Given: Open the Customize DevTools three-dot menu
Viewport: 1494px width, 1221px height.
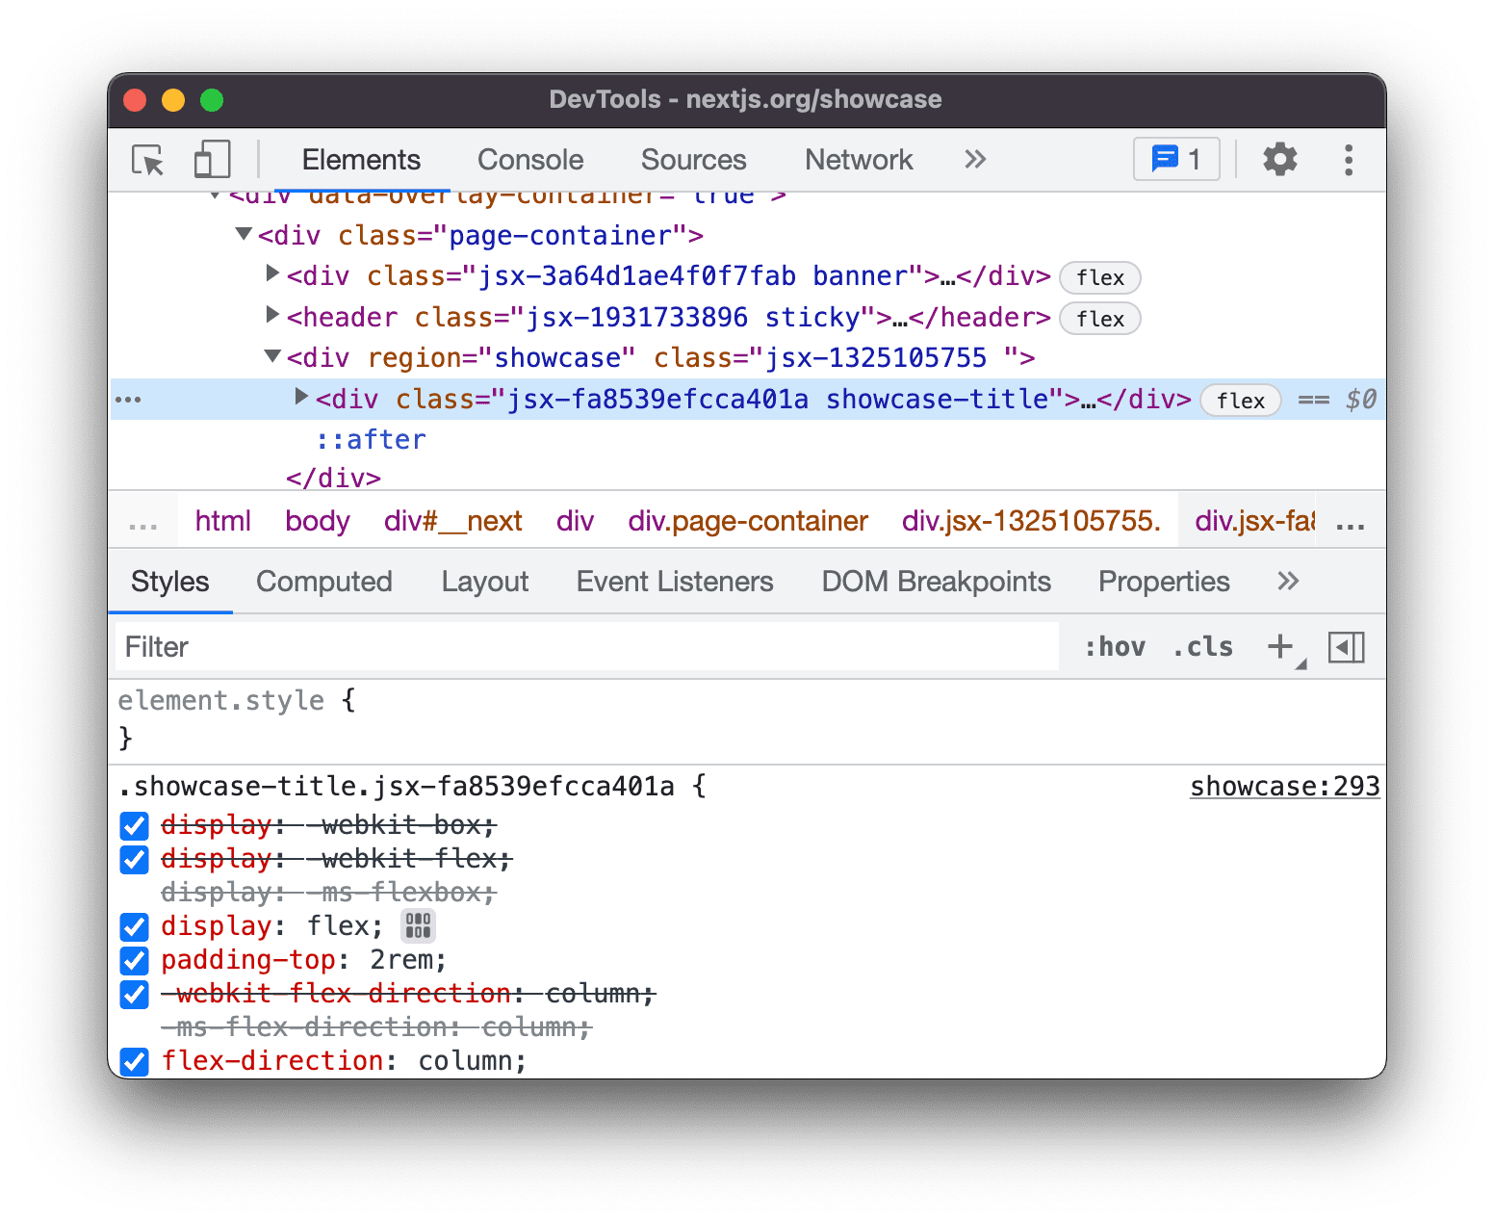Looking at the screenshot, I should click(1349, 160).
